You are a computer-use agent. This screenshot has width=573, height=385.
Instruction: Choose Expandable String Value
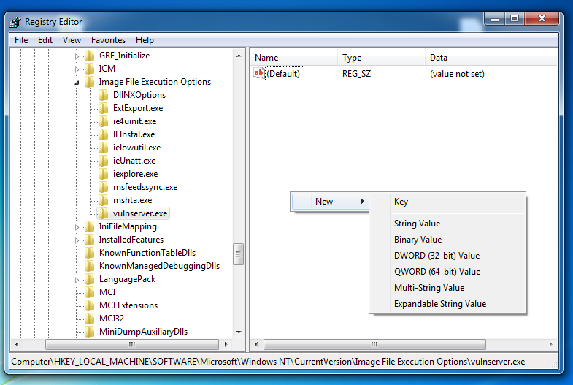(447, 304)
